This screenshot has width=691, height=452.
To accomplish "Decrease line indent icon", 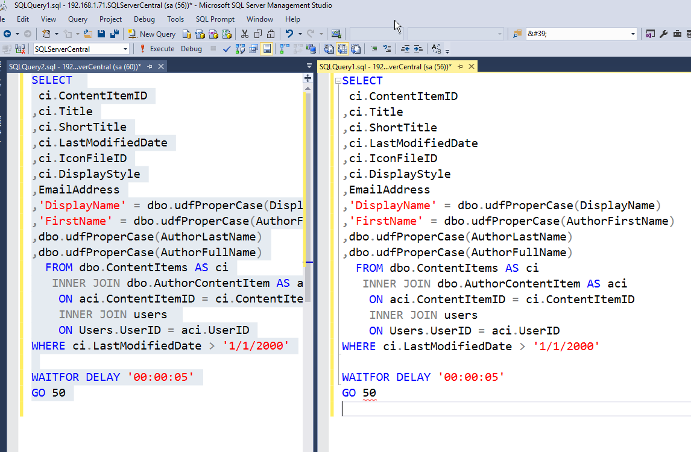I will [x=405, y=49].
